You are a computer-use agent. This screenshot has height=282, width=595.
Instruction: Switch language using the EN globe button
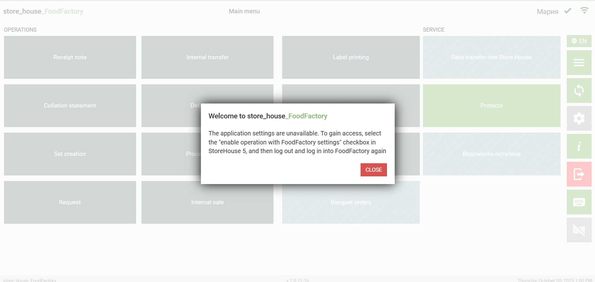pyautogui.click(x=579, y=41)
